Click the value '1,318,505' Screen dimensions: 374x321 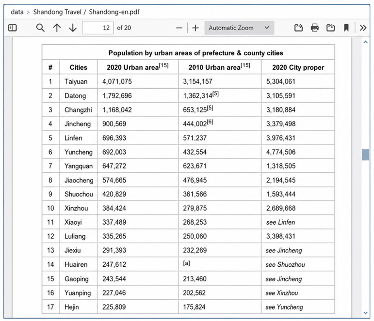click(x=281, y=166)
